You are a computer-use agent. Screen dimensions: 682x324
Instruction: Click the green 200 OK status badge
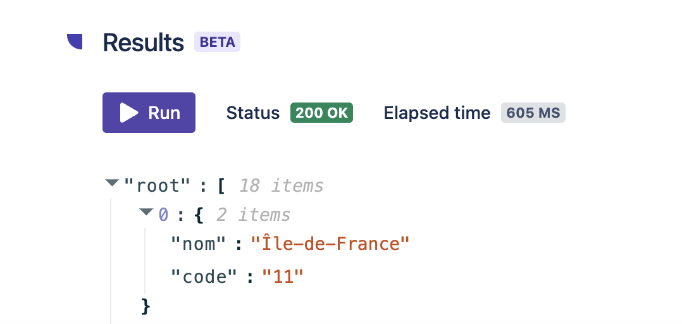coord(321,113)
